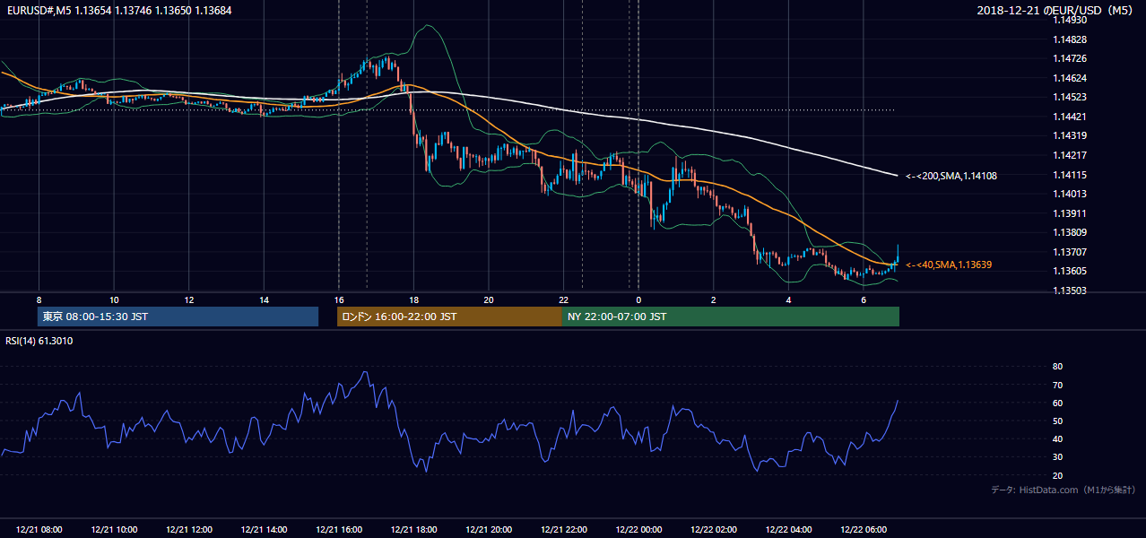Click the RSI level 80 label
1146x538 pixels.
pos(1058,367)
